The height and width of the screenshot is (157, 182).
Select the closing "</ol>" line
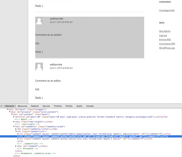click(x=20, y=141)
